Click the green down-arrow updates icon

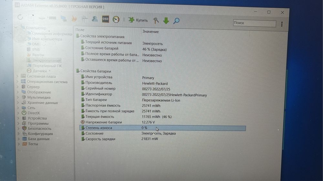pos(166,21)
